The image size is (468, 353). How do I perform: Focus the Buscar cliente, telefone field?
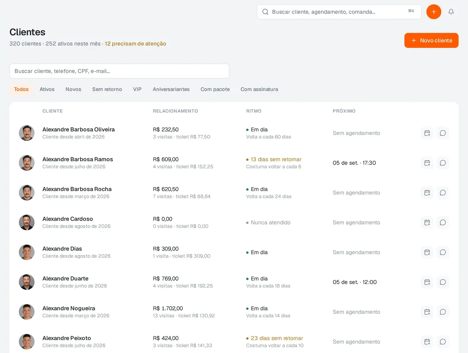[119, 71]
